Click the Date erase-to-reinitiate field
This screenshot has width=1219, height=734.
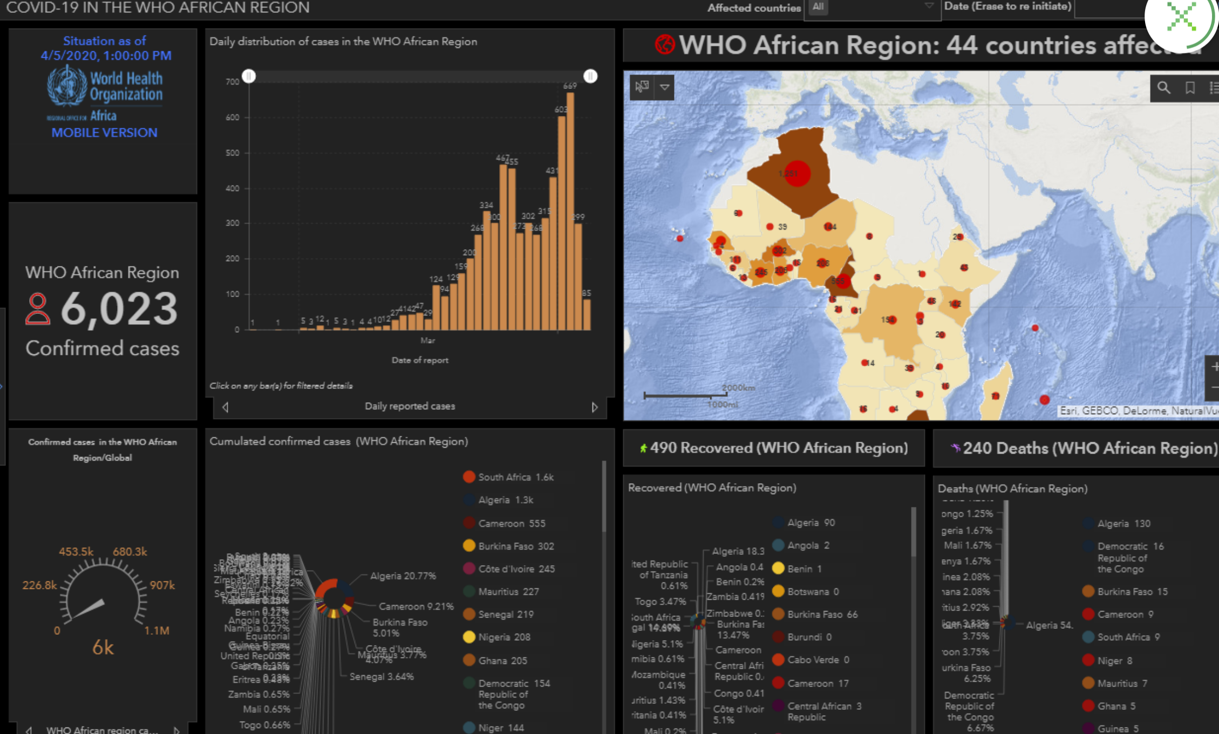click(1109, 8)
